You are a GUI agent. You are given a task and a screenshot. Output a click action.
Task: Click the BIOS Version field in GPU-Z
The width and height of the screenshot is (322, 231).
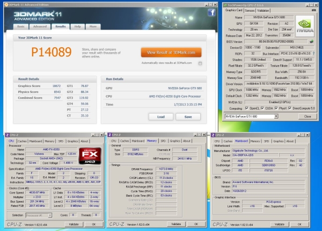[276, 41]
